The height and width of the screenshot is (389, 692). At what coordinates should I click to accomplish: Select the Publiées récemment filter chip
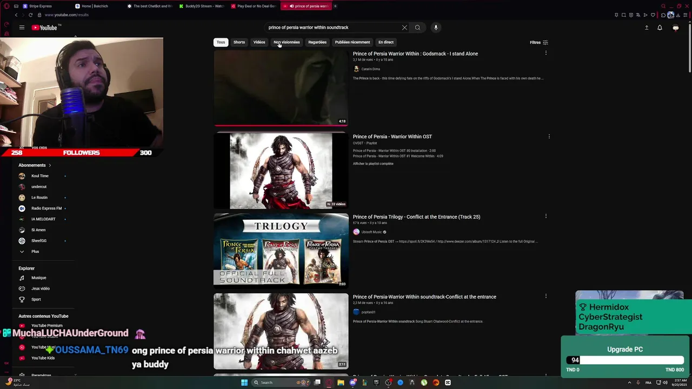352,42
